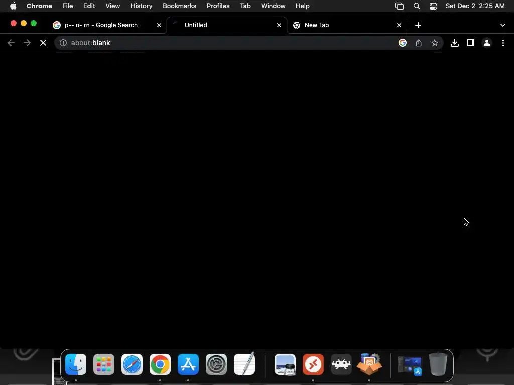Open Remote Desktop app in Dock
The height and width of the screenshot is (385, 514).
click(x=313, y=364)
